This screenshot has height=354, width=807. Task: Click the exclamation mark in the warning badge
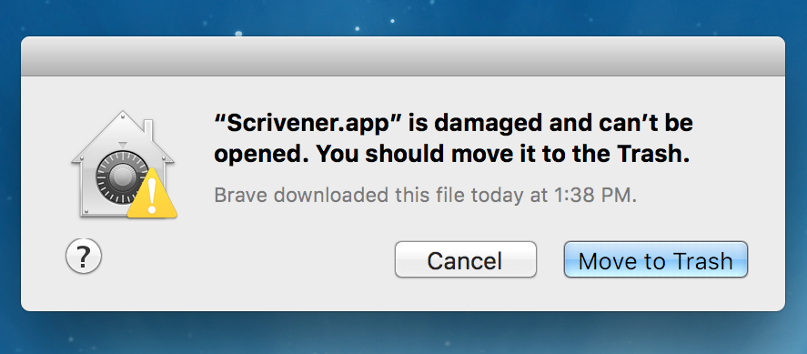pyautogui.click(x=152, y=196)
